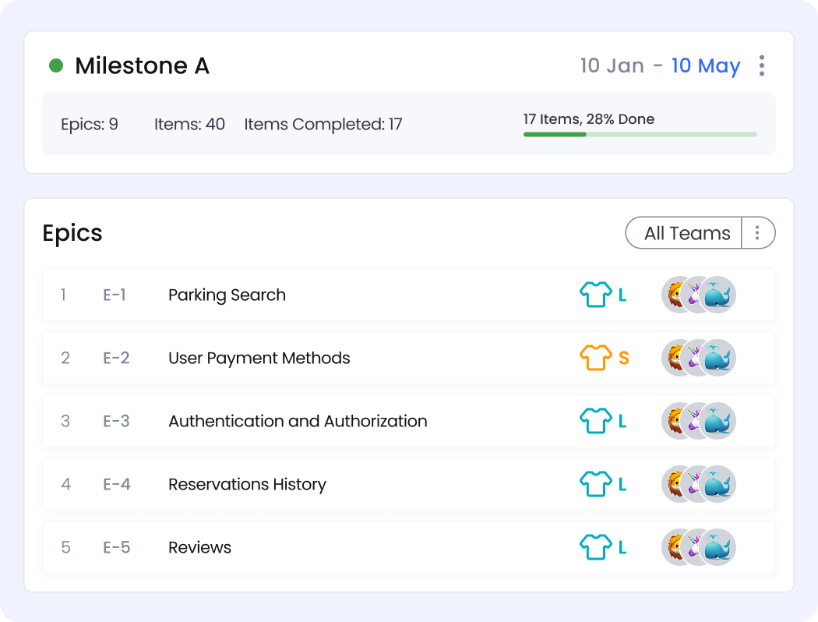This screenshot has width=818, height=622.
Task: Click the T-shirt size icon for Reservations History
Action: coord(596,484)
